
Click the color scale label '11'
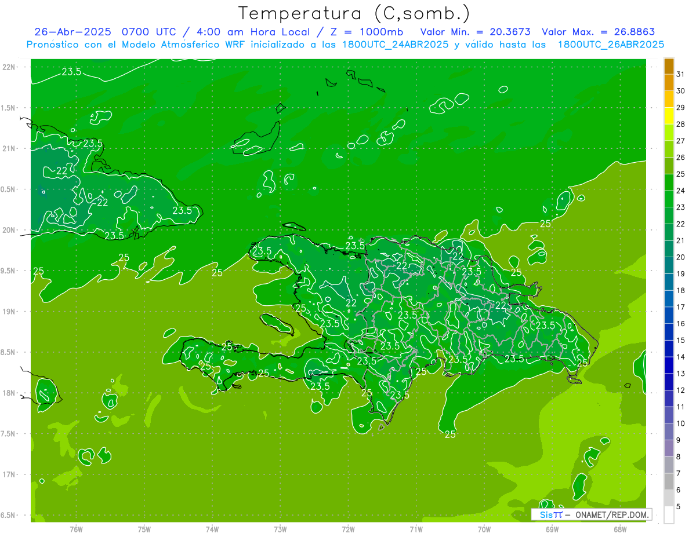point(680,407)
